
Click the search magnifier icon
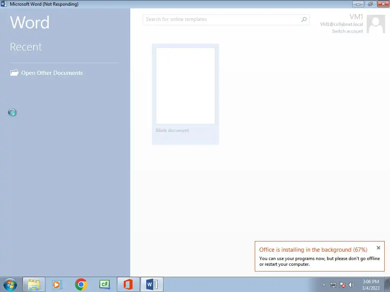click(x=304, y=19)
